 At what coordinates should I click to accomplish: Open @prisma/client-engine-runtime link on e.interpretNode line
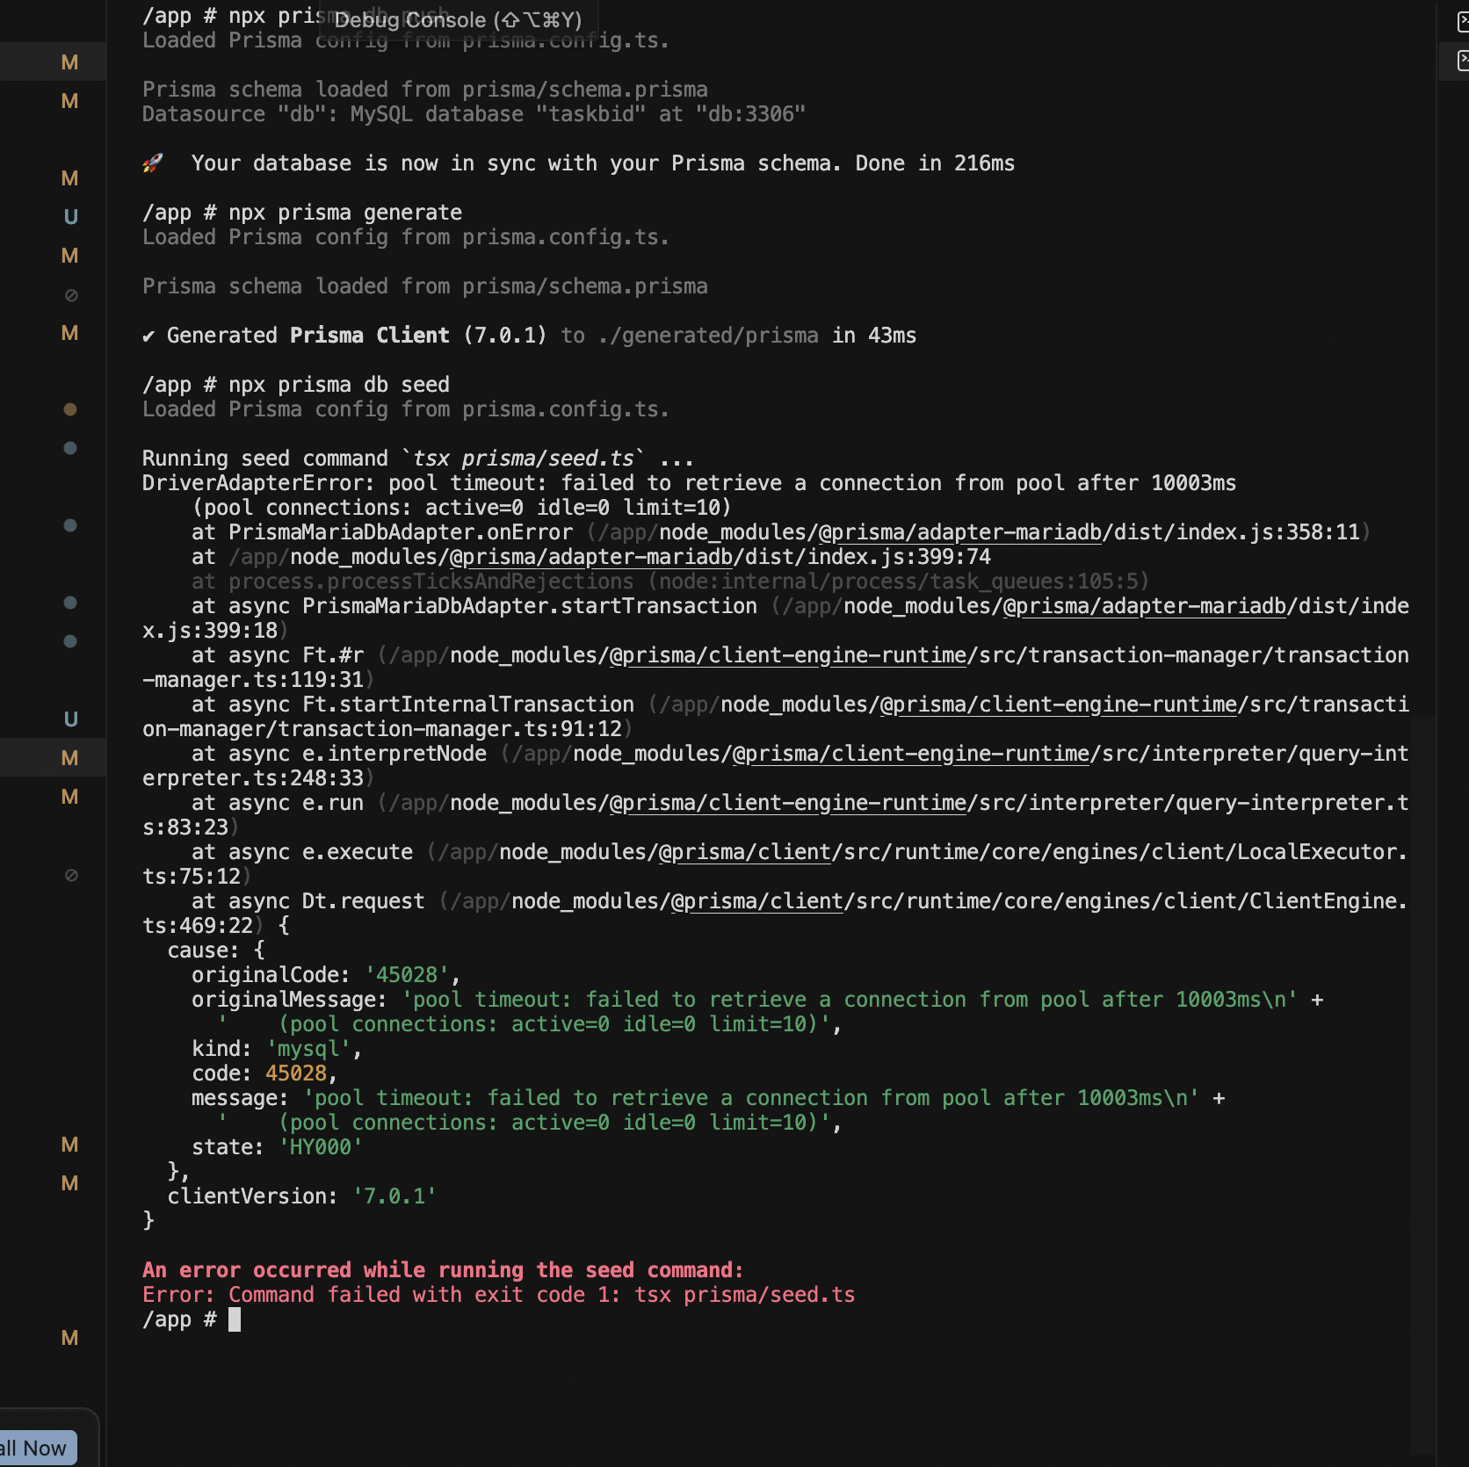tap(910, 754)
